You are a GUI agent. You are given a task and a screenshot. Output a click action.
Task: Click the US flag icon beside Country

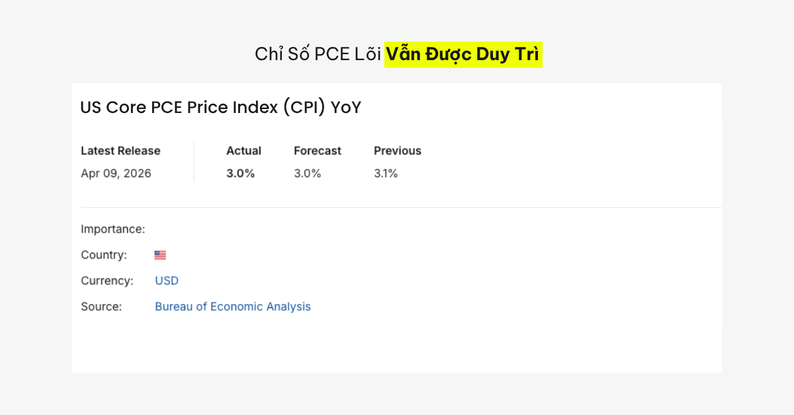[x=160, y=255]
